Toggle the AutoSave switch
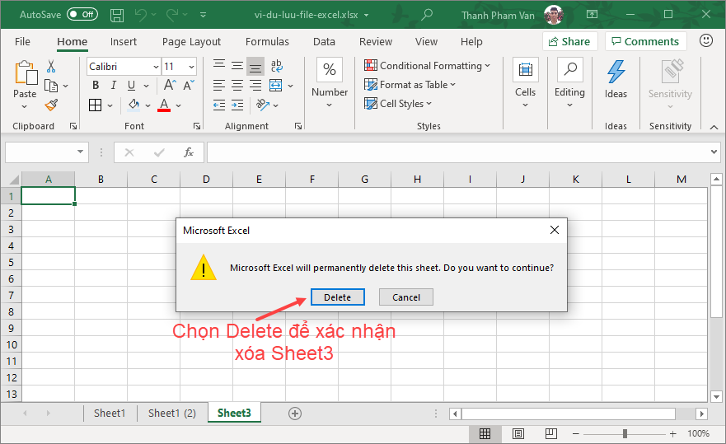Viewport: 726px width, 444px height. tap(82, 14)
